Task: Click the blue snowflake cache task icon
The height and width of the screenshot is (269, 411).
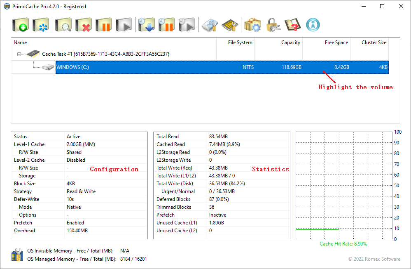Action: (x=41, y=25)
